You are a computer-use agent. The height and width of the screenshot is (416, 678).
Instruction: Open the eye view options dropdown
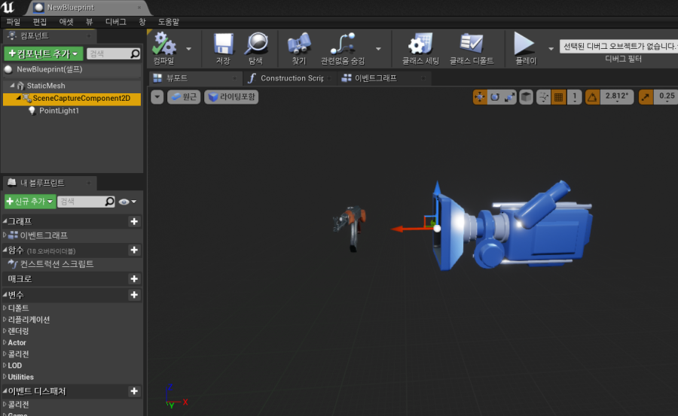point(127,202)
